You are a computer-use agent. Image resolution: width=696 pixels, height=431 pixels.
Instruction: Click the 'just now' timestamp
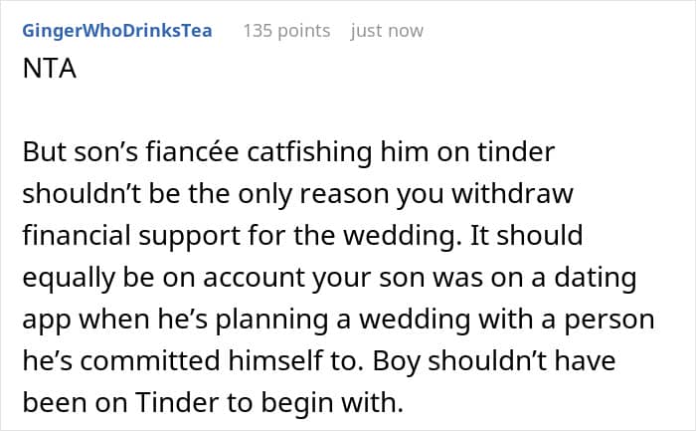point(387,31)
